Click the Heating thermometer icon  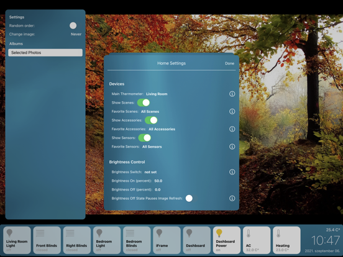coord(278,233)
